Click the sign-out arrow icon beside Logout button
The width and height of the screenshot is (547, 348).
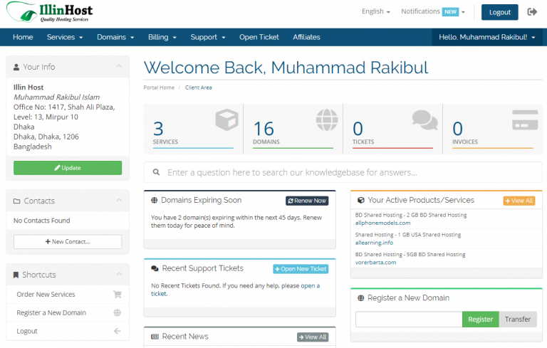pyautogui.click(x=532, y=12)
